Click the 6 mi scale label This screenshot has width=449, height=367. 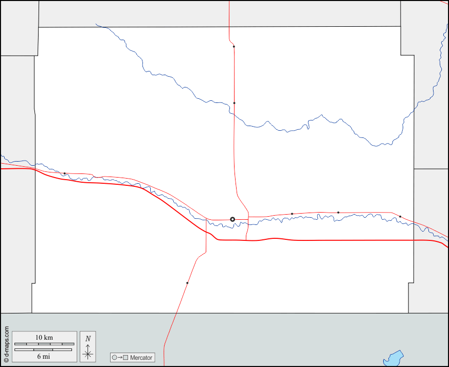pos(44,356)
